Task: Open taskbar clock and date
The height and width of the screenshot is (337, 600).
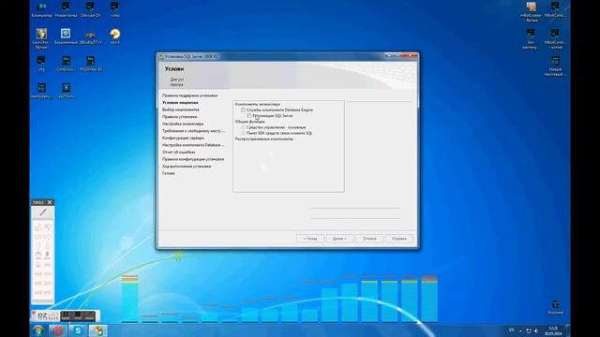Action: point(553,330)
